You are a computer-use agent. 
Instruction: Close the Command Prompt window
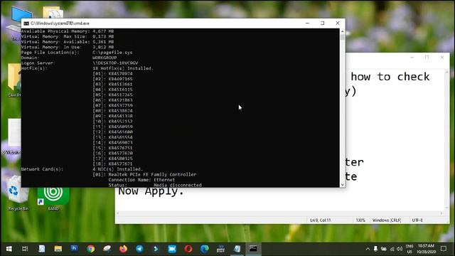coord(338,23)
